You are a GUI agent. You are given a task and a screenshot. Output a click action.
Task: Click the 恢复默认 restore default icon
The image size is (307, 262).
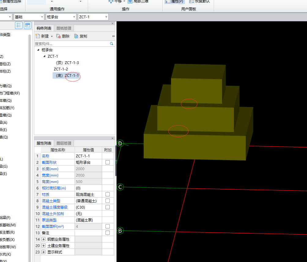(x=191, y=1)
